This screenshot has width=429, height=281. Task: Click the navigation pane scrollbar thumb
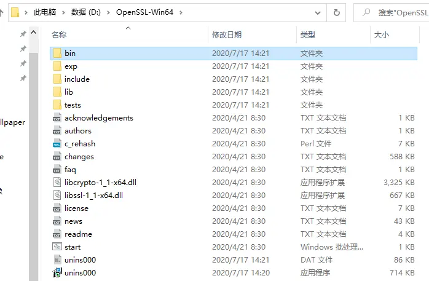coord(34,167)
